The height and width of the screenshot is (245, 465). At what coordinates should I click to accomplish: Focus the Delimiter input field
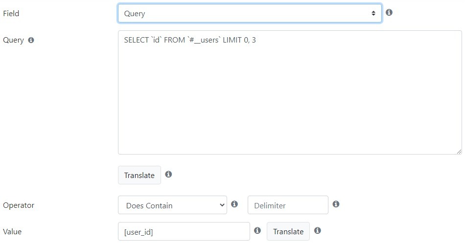click(288, 205)
